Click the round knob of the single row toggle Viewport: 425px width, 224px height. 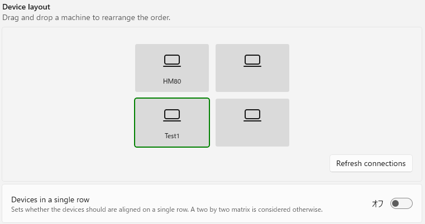click(x=395, y=203)
